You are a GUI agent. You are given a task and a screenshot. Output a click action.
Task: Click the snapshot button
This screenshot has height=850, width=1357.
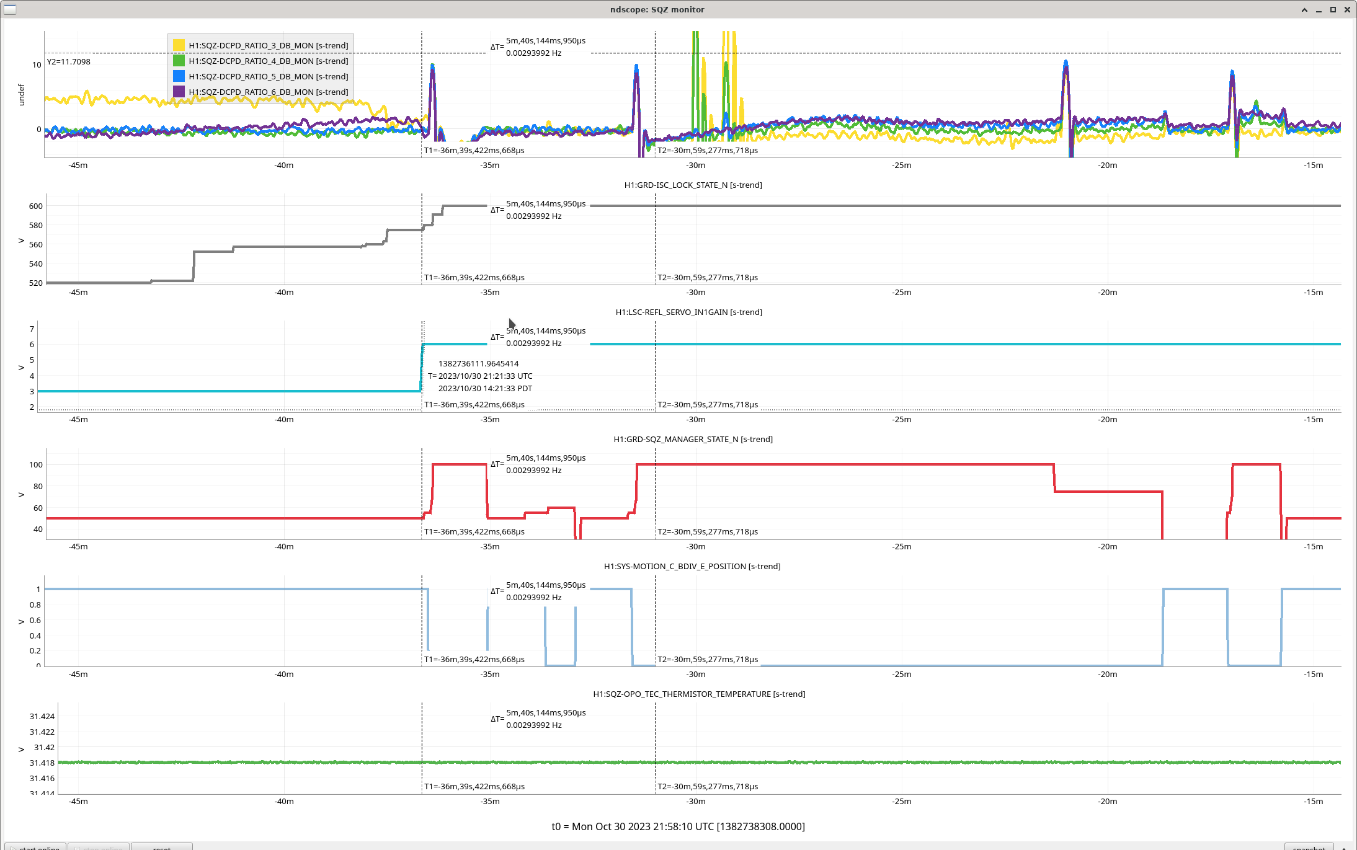coord(1309,847)
